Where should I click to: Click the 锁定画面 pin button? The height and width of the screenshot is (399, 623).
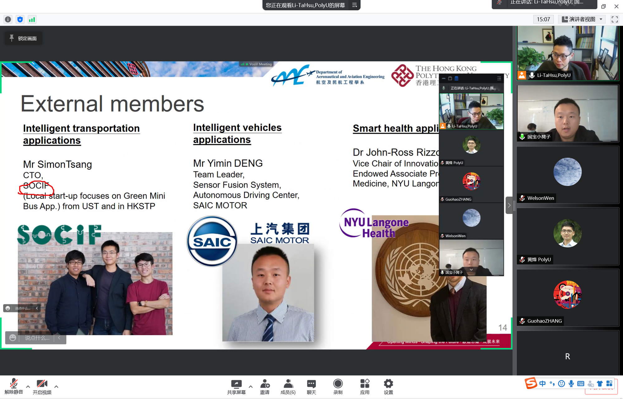(x=23, y=38)
